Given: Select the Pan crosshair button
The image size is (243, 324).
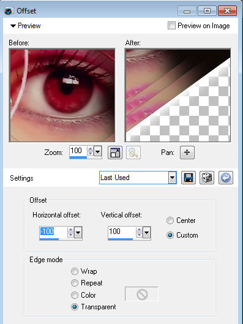Looking at the screenshot, I should coord(187,153).
